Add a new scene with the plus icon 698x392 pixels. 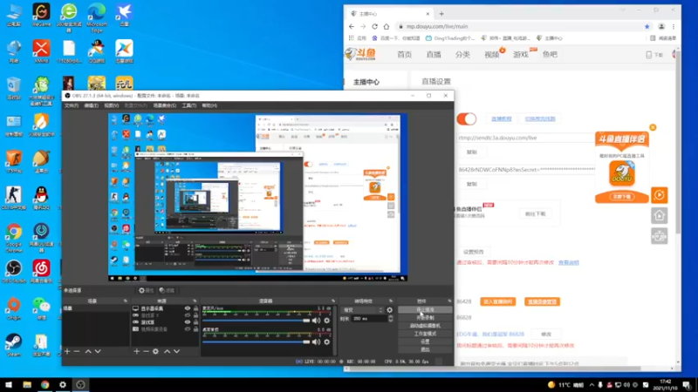(x=67, y=351)
